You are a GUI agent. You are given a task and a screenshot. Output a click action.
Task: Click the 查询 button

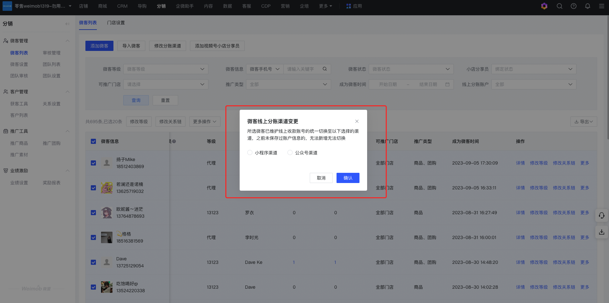(x=136, y=100)
